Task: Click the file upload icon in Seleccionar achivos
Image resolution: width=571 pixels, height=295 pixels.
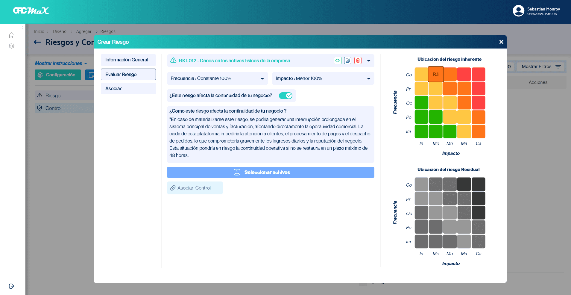Action: click(x=237, y=172)
